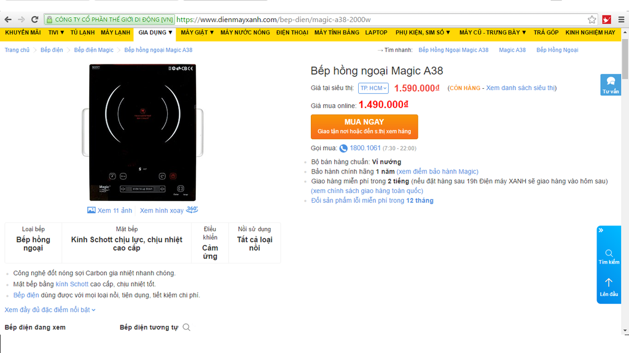This screenshot has height=353, width=629.
Task: Click the scrollbar down arrow
Action: click(625, 331)
